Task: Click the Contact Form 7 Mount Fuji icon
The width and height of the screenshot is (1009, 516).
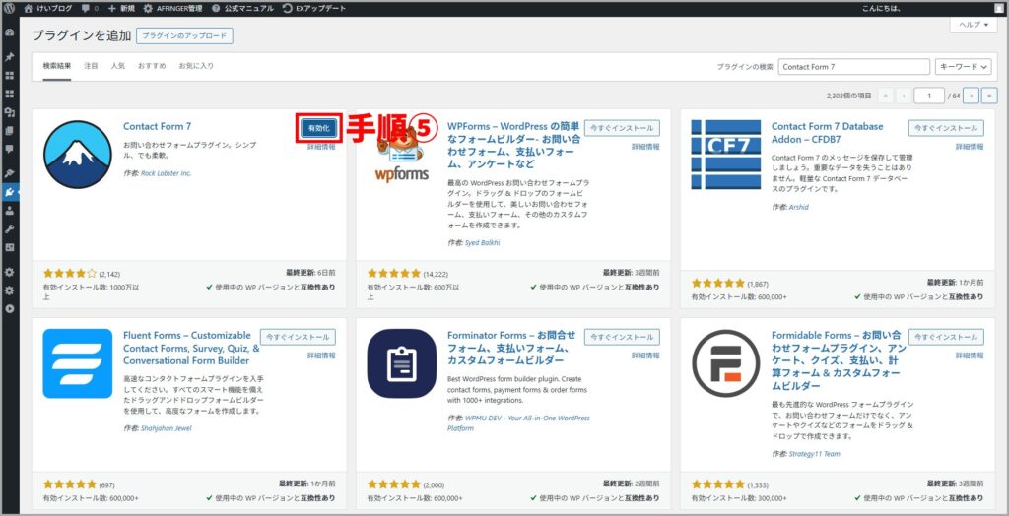Action: (78, 154)
